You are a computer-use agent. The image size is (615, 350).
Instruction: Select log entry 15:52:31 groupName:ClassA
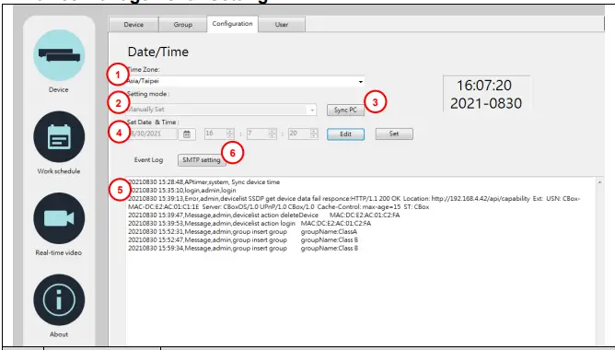[243, 231]
